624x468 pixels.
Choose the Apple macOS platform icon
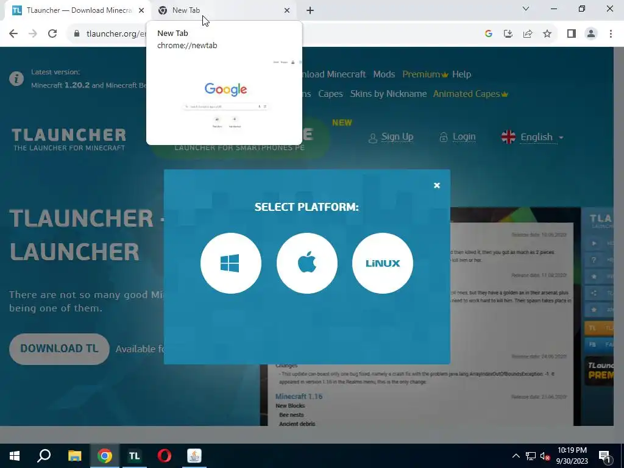click(x=307, y=263)
